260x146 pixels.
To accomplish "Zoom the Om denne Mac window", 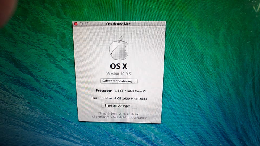I will click(x=87, y=24).
